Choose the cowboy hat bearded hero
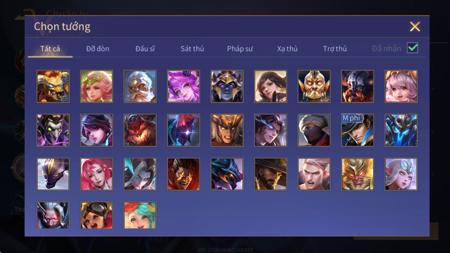 [x=270, y=174]
